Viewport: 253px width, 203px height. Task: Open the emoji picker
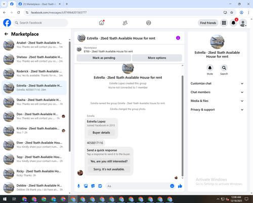click(x=172, y=186)
